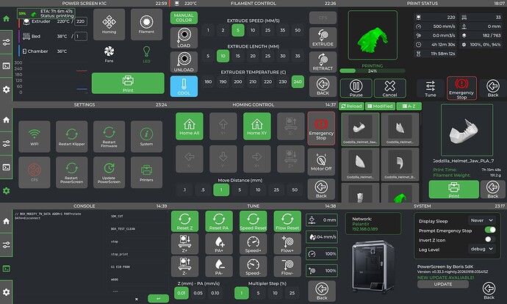Click the Restart Klipper tile
507x304 pixels.
72,137
